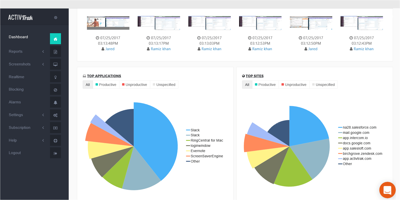
Task: Open screenshot thumbnail taken at 03:12:43PM
Action: (x=362, y=23)
